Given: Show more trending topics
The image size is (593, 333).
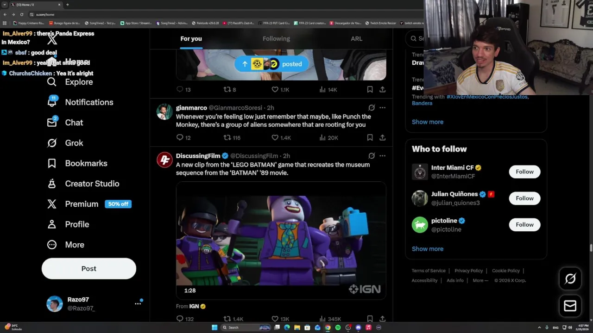Looking at the screenshot, I should [x=428, y=122].
